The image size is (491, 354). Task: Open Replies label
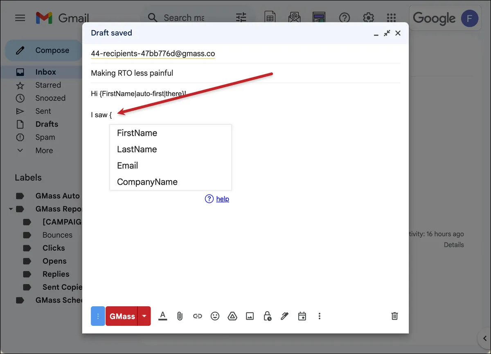pyautogui.click(x=56, y=274)
